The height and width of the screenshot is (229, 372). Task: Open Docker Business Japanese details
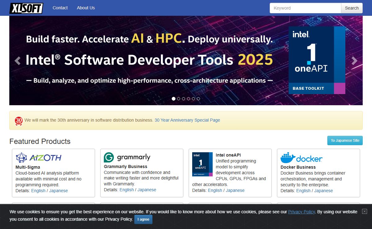point(323,191)
